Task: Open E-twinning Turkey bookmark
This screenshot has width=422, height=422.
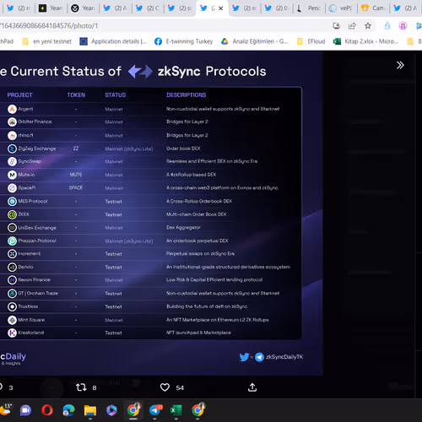Action: 184,41
